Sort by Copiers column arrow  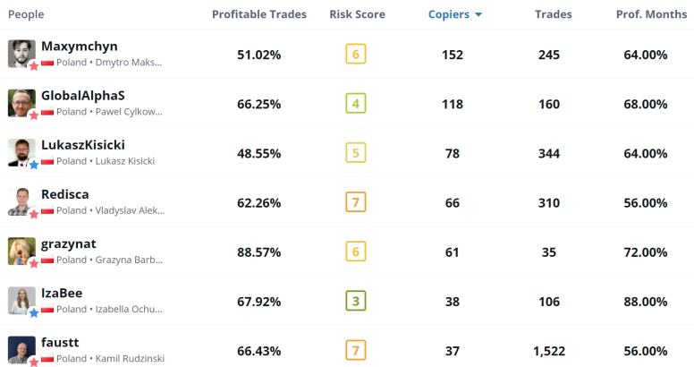click(478, 15)
